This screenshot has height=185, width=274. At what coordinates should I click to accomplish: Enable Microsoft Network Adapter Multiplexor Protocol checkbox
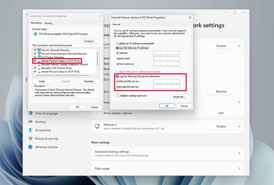(35, 64)
